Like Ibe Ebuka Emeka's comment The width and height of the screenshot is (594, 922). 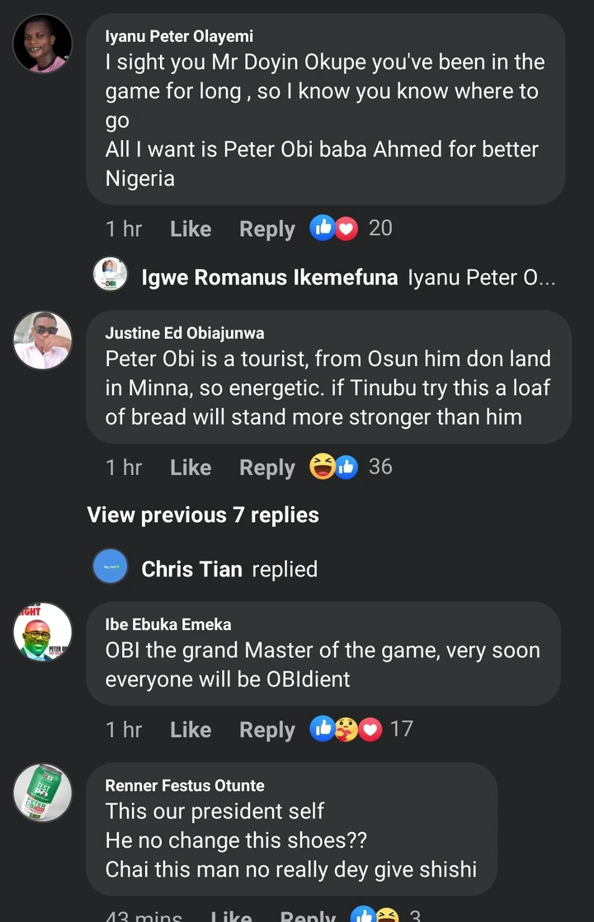[191, 730]
